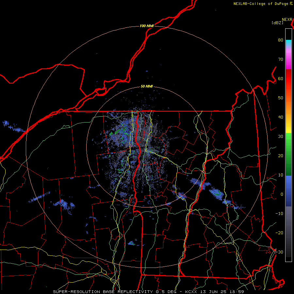The width and height of the screenshot is (294, 294).
Task: Click the 50 NMI range ring label
Action: tap(147, 87)
